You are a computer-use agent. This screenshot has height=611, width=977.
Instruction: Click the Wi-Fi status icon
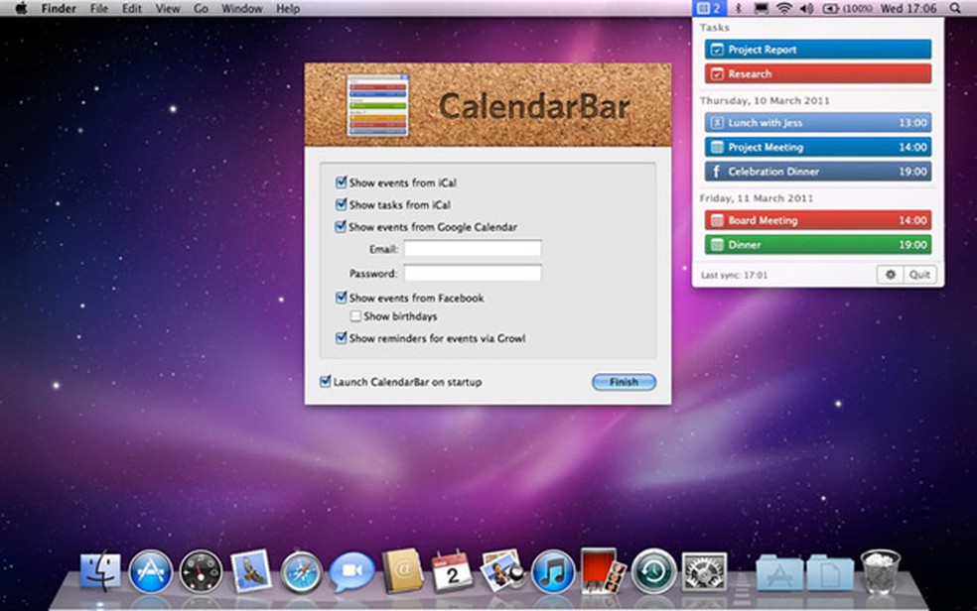[784, 8]
